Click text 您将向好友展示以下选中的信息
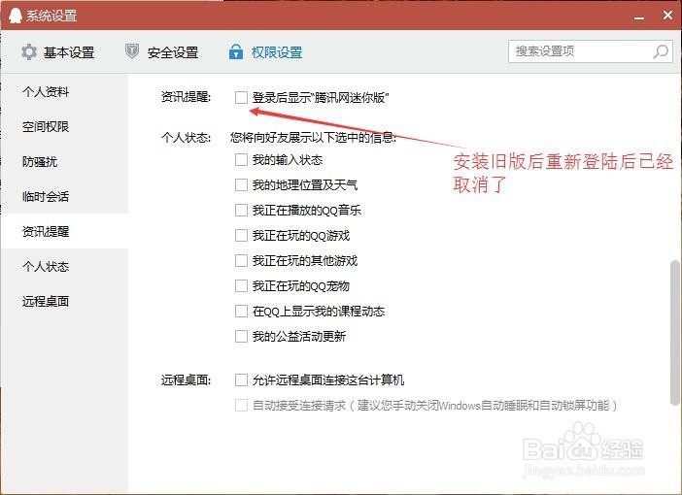The width and height of the screenshot is (682, 495). [x=313, y=137]
